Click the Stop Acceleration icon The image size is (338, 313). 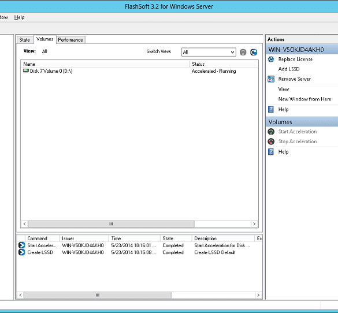271,141
